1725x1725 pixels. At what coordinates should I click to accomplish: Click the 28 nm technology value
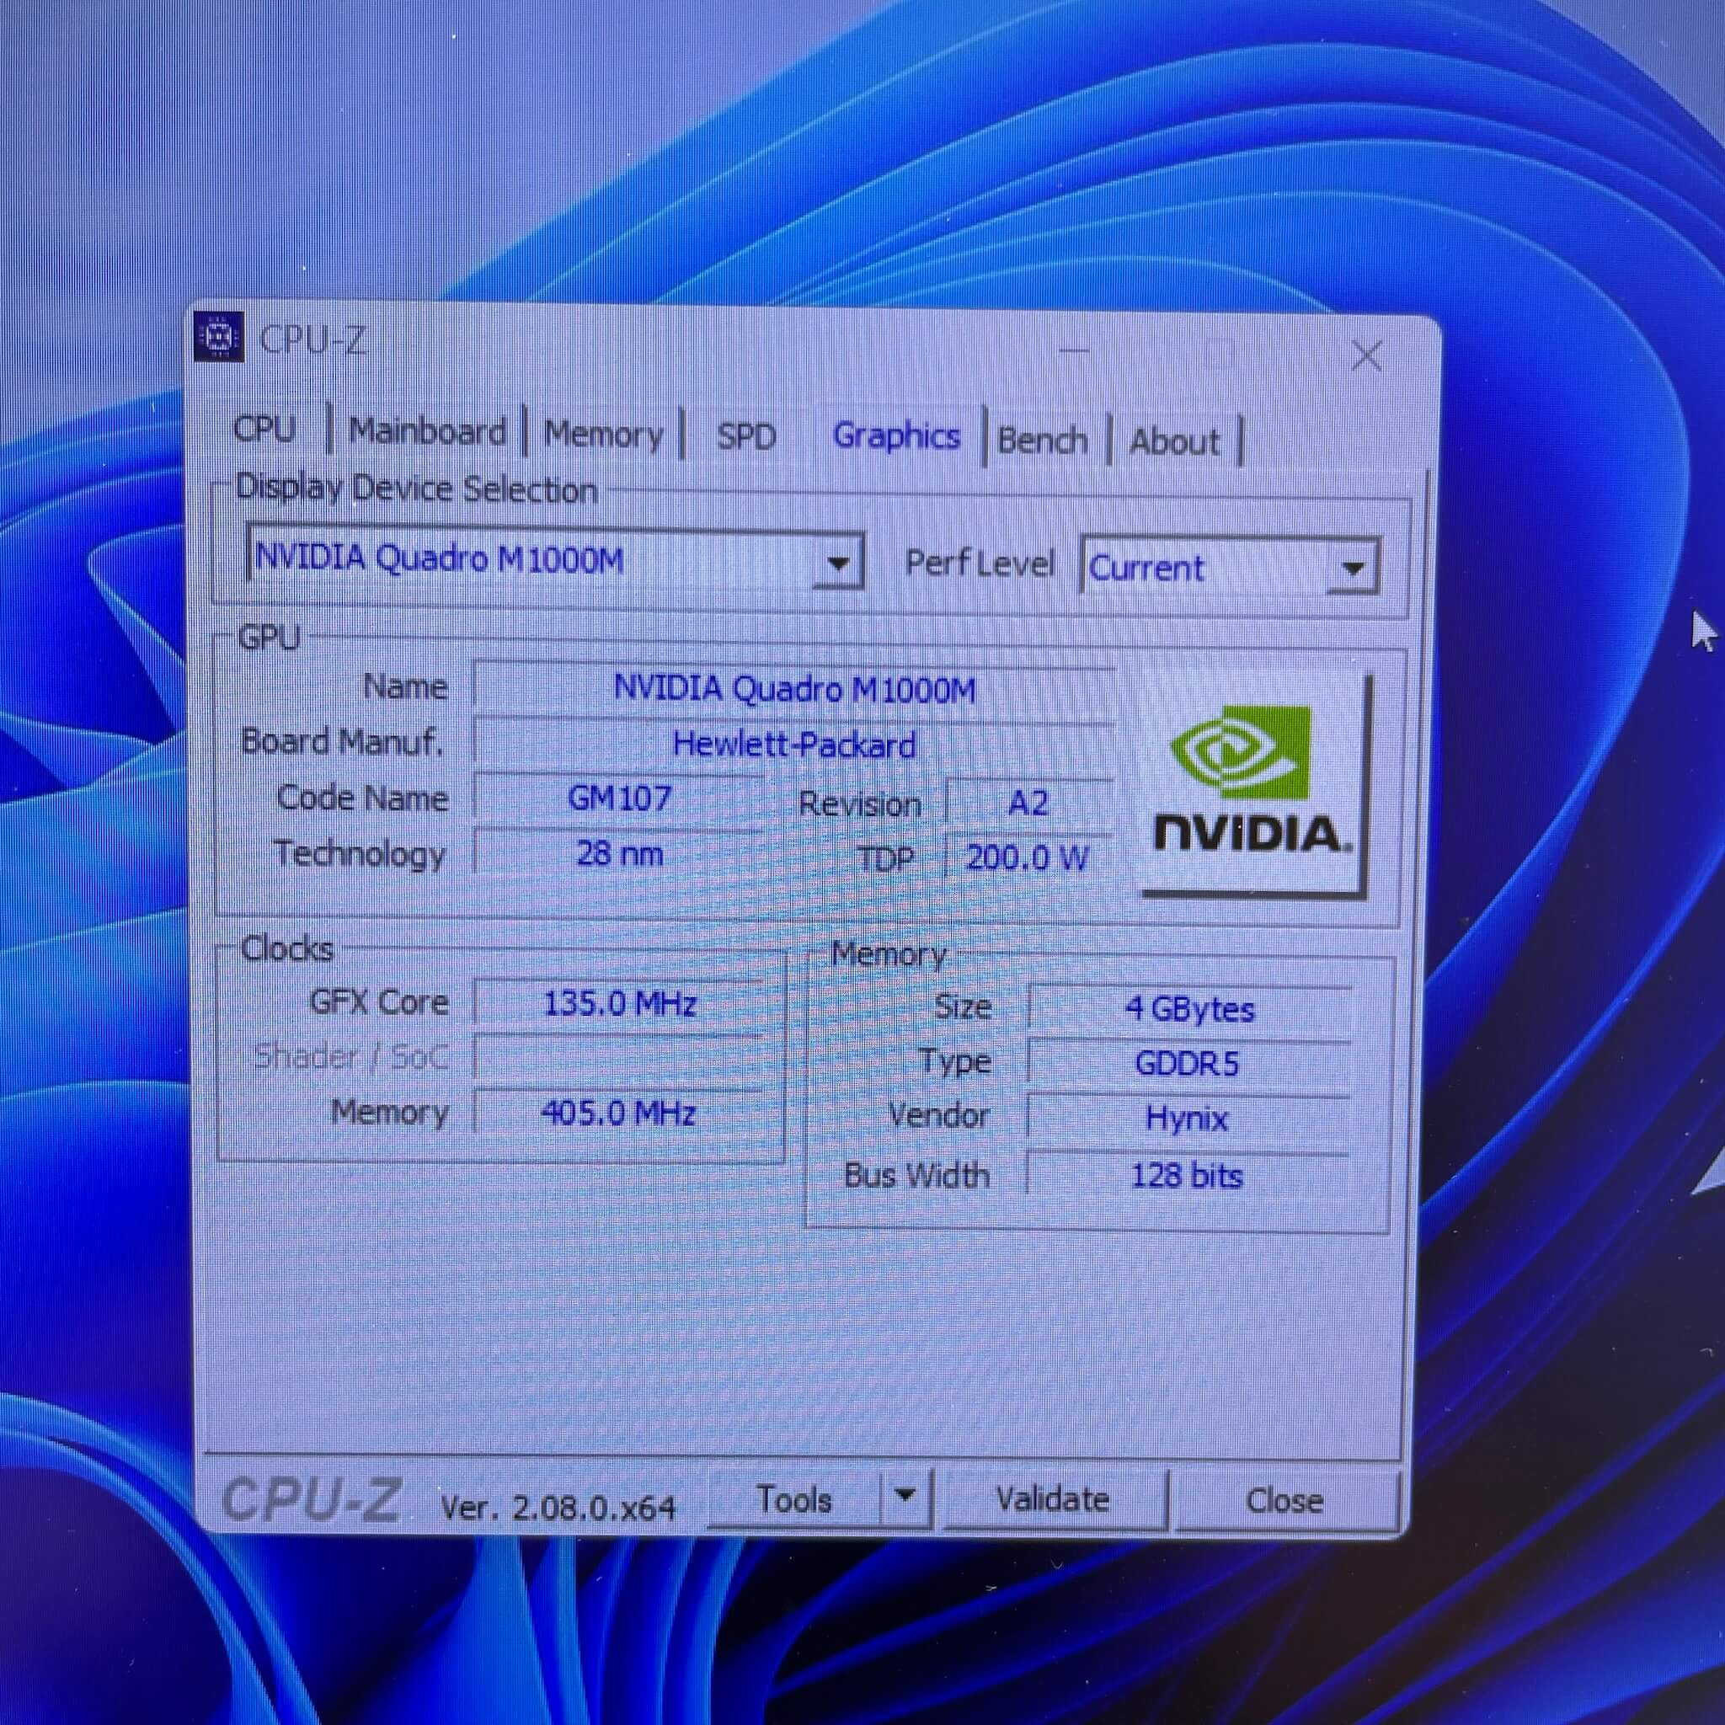(619, 853)
